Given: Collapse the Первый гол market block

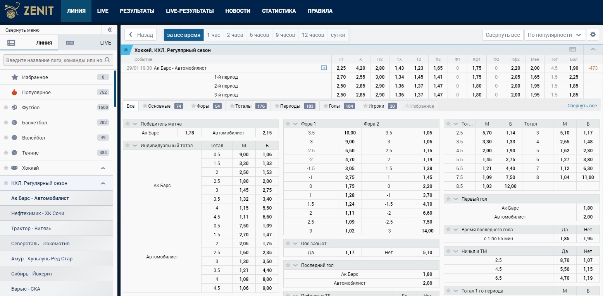Looking at the screenshot, I should click(455, 199).
